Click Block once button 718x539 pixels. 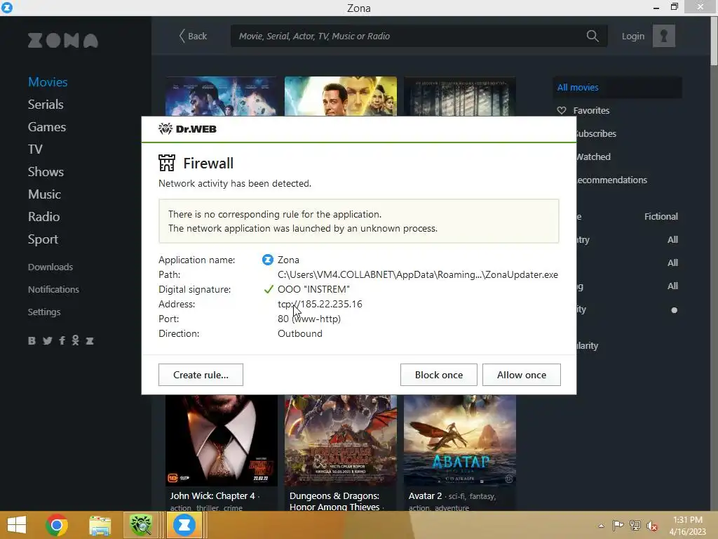coord(439,375)
